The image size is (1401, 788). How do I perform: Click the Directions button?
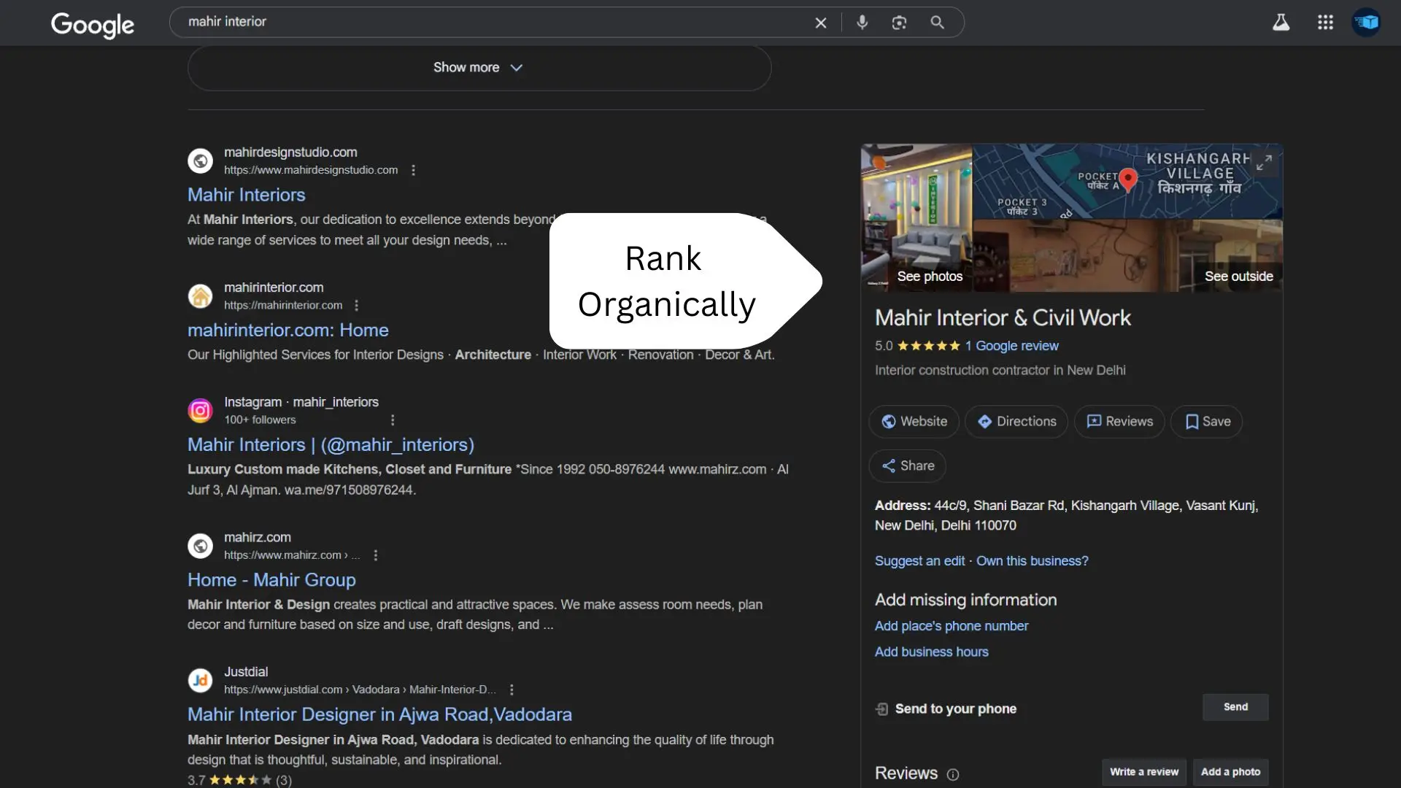coord(1016,422)
